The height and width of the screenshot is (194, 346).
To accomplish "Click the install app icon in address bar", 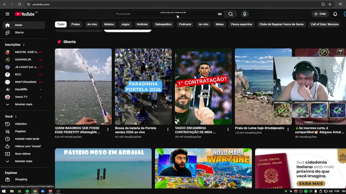I will (x=323, y=4).
